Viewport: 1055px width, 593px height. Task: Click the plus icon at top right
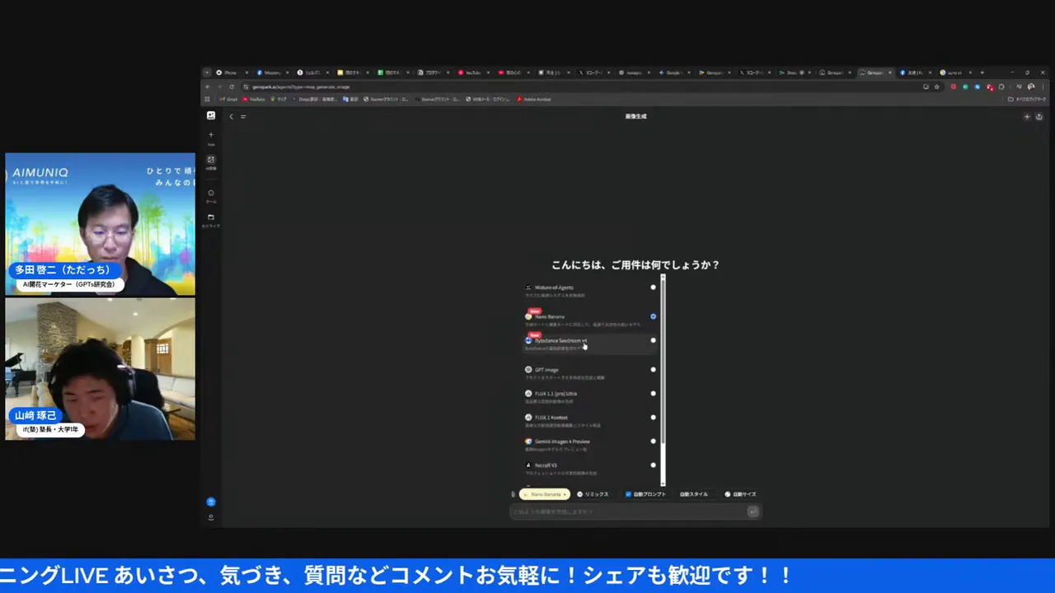pos(1027,116)
